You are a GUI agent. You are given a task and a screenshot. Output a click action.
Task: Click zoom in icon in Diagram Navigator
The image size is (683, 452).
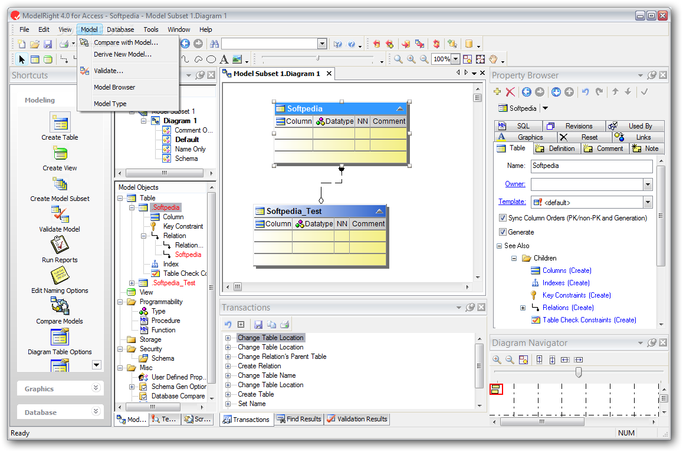(497, 359)
